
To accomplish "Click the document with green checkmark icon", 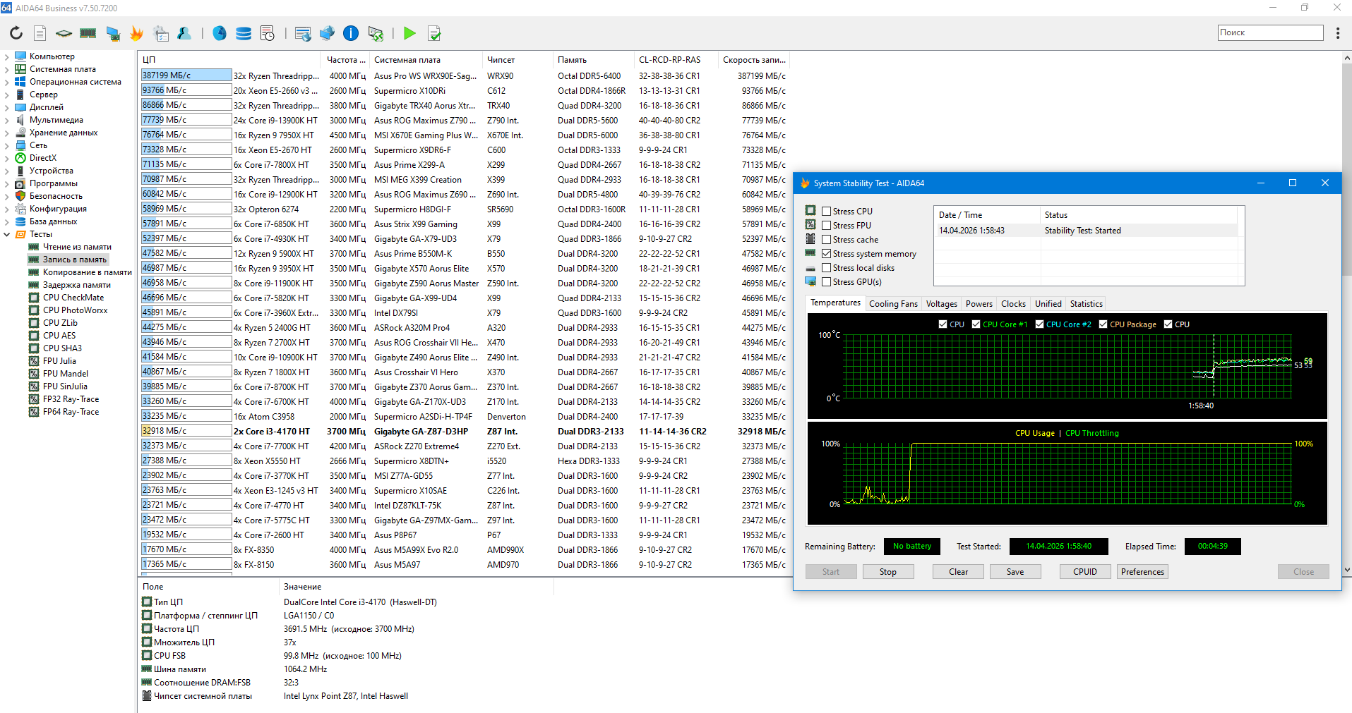I will pyautogui.click(x=434, y=33).
